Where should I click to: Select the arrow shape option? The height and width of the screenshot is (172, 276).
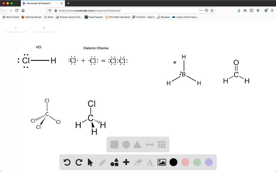point(149,144)
